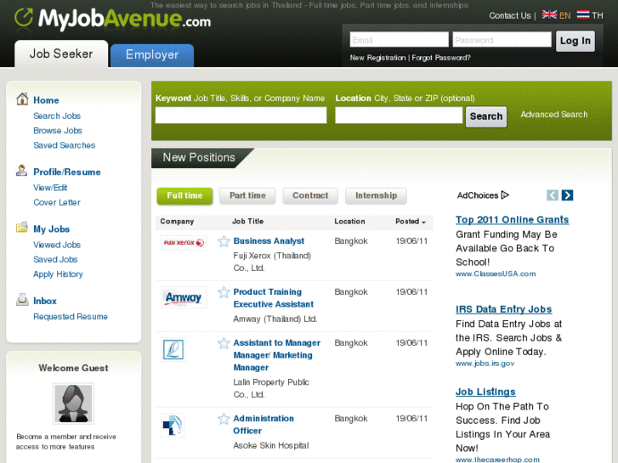Screen dimensions: 618x463
Task: Open Administration Officer job listing
Action: pos(264,425)
